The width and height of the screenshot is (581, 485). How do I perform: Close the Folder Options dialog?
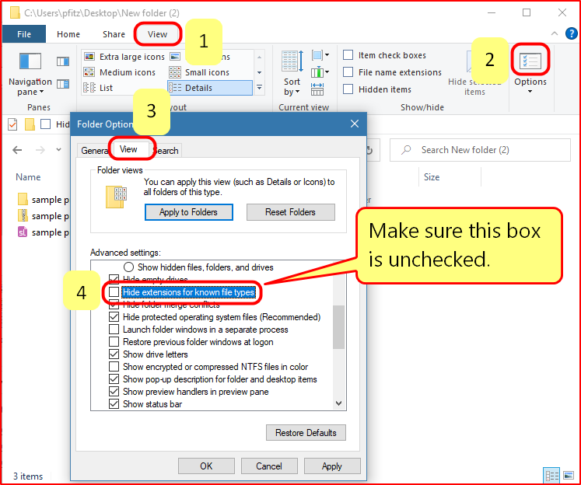click(355, 124)
